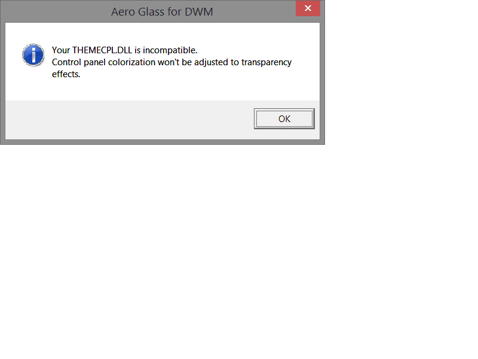Image resolution: width=478 pixels, height=359 pixels.
Task: Click the word DWM in the title bar
Action: (x=199, y=11)
